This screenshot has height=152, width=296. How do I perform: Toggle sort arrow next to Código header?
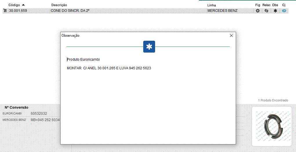coord(23,5)
